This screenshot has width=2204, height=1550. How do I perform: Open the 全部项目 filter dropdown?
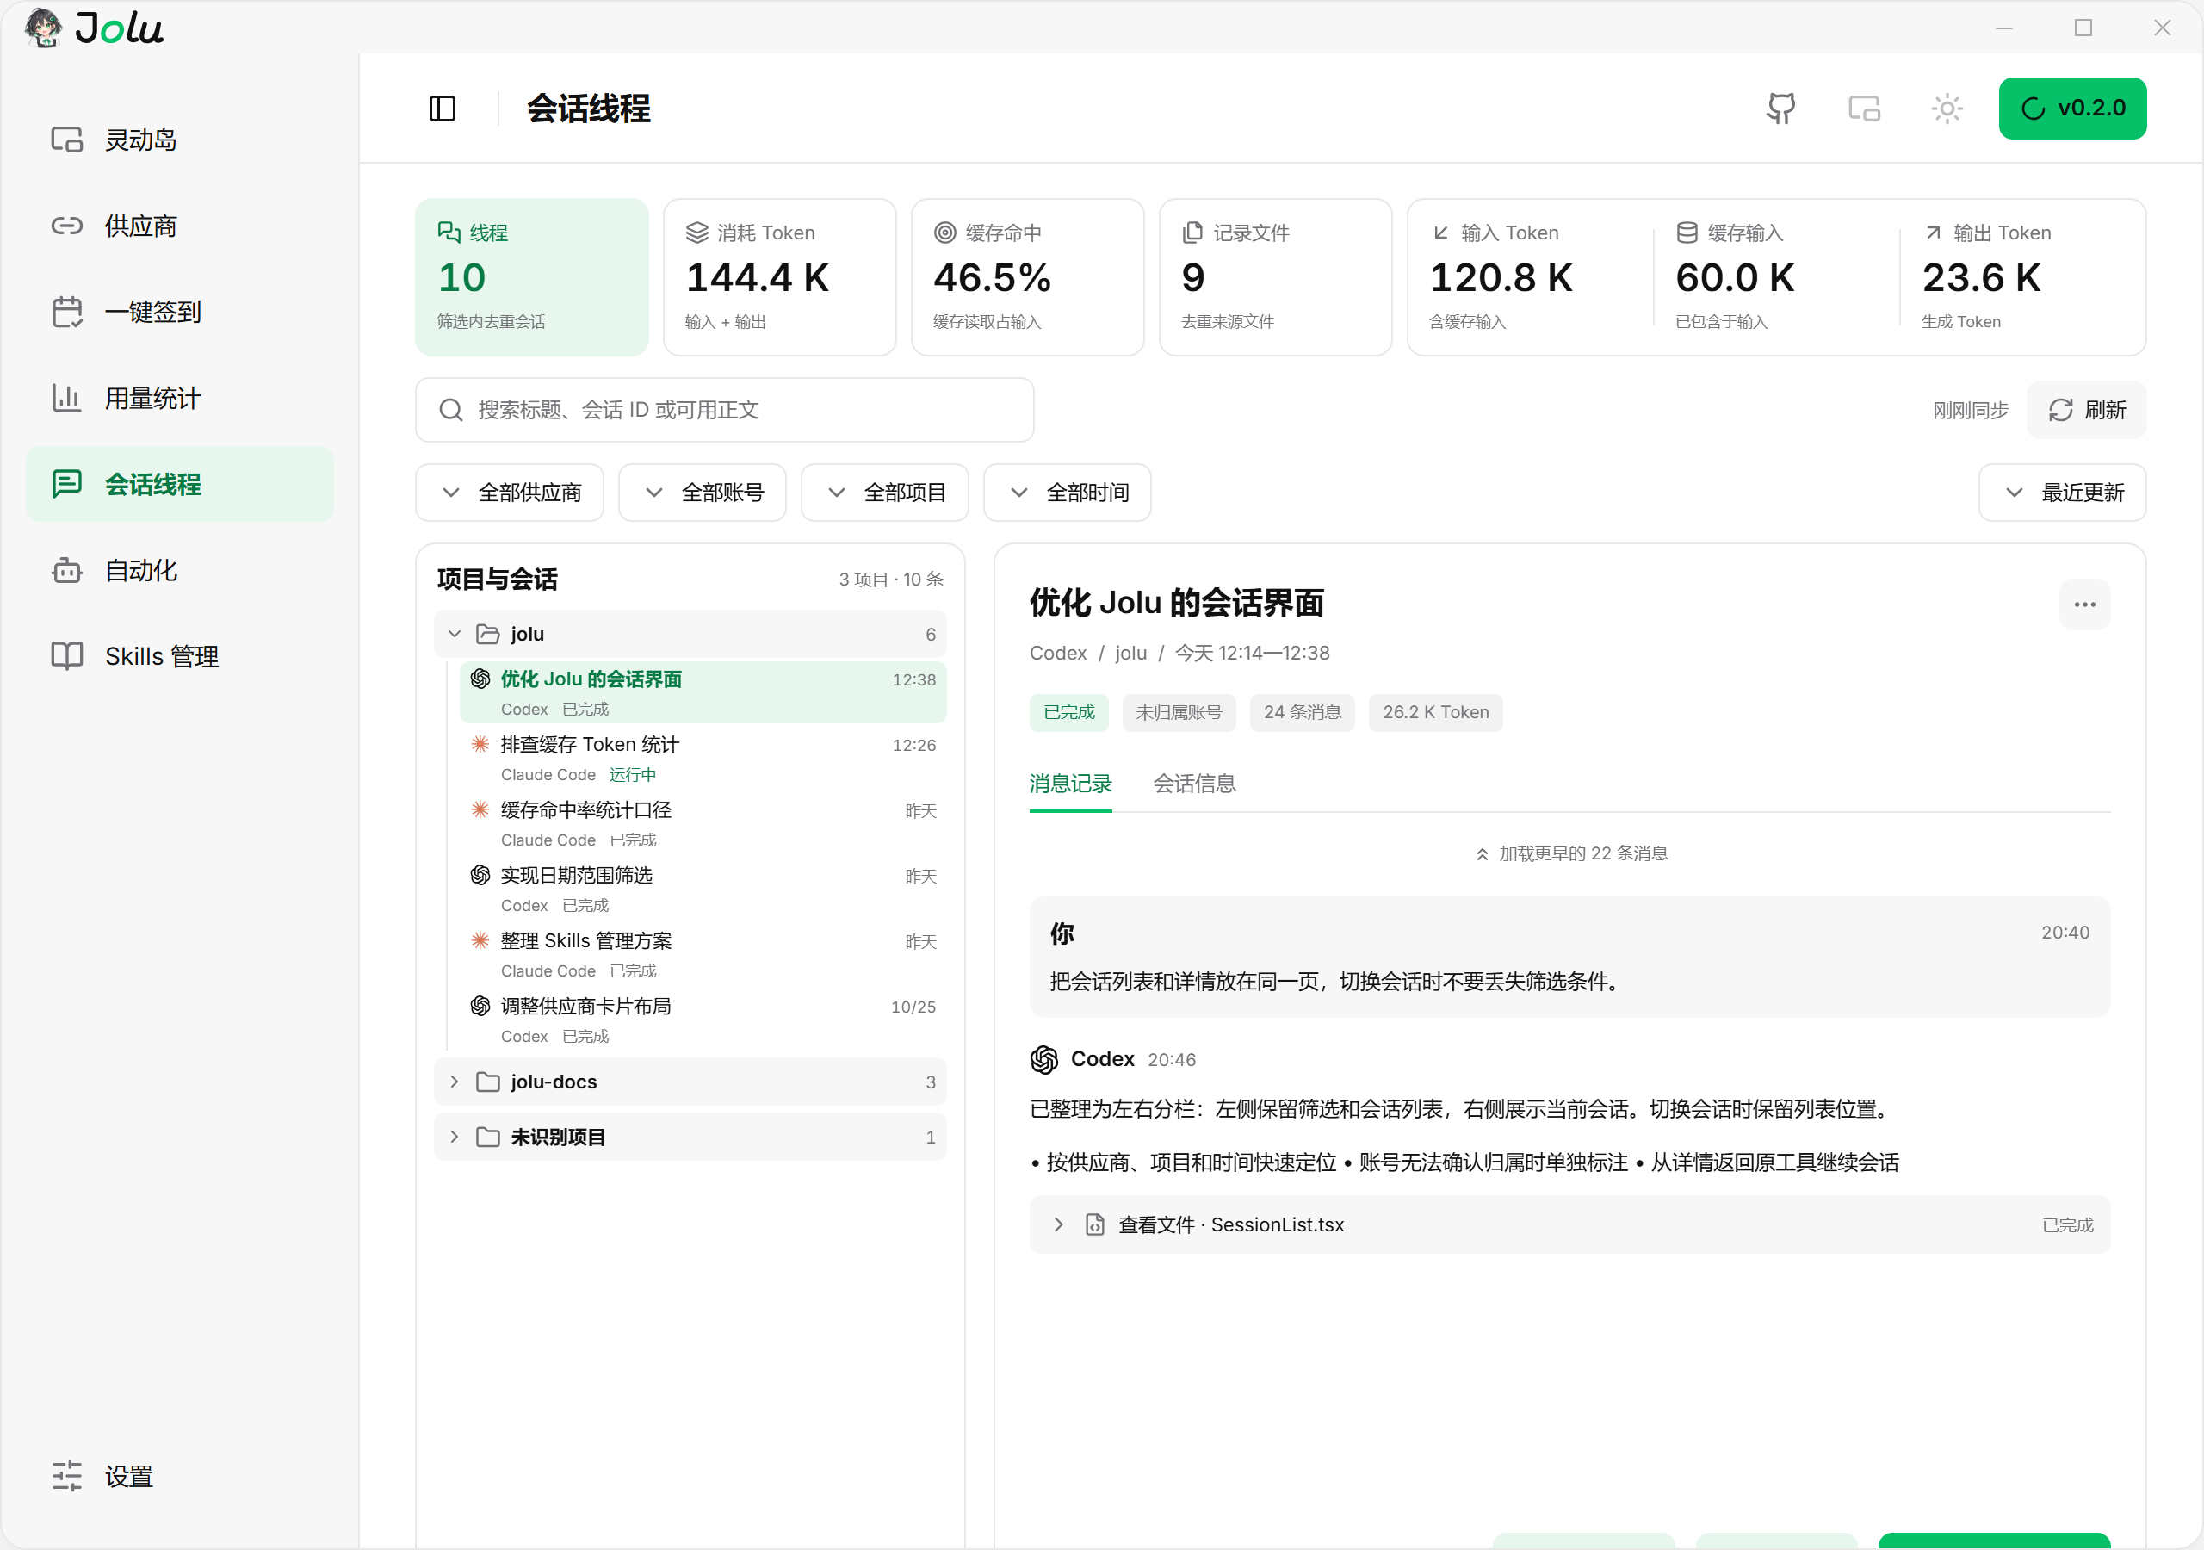click(x=885, y=493)
